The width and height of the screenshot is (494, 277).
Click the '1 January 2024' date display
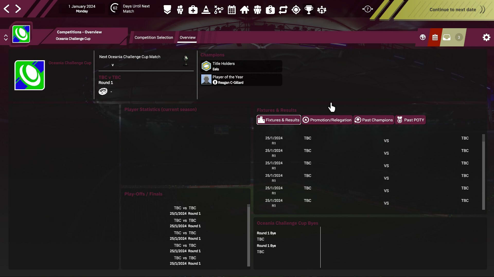coord(82,9)
